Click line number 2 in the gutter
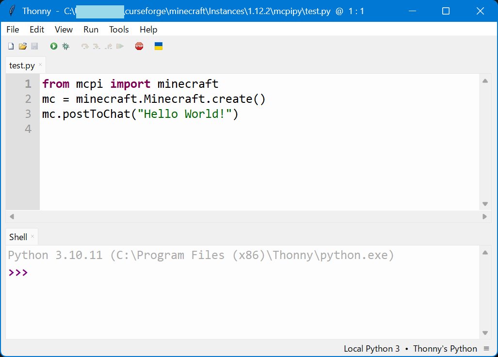 28,99
